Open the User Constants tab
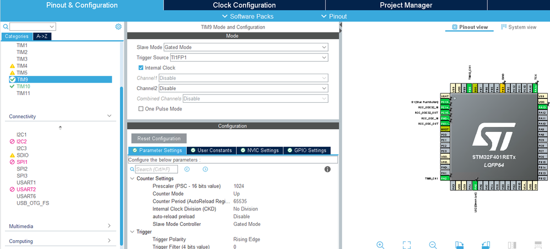This screenshot has width=550, height=249. [211, 150]
